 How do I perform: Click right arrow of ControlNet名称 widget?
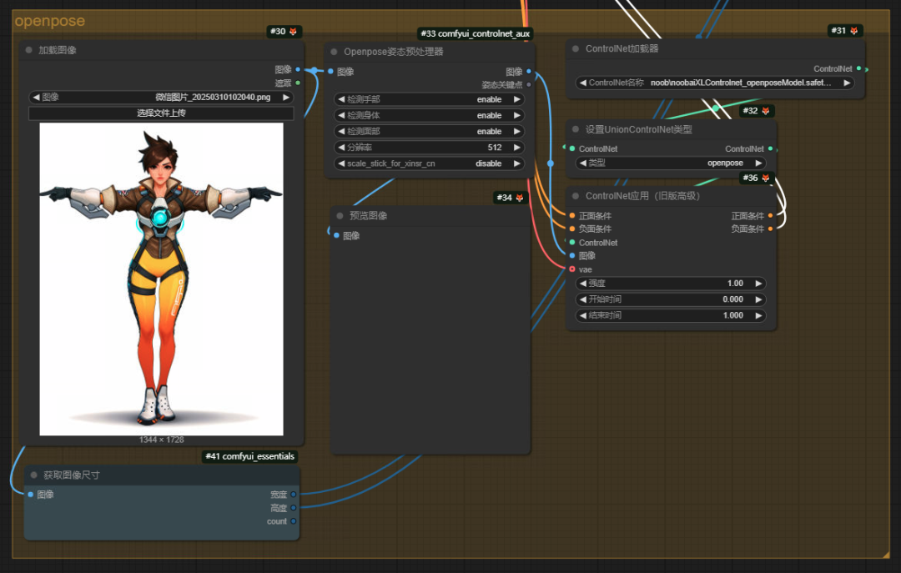tap(847, 83)
